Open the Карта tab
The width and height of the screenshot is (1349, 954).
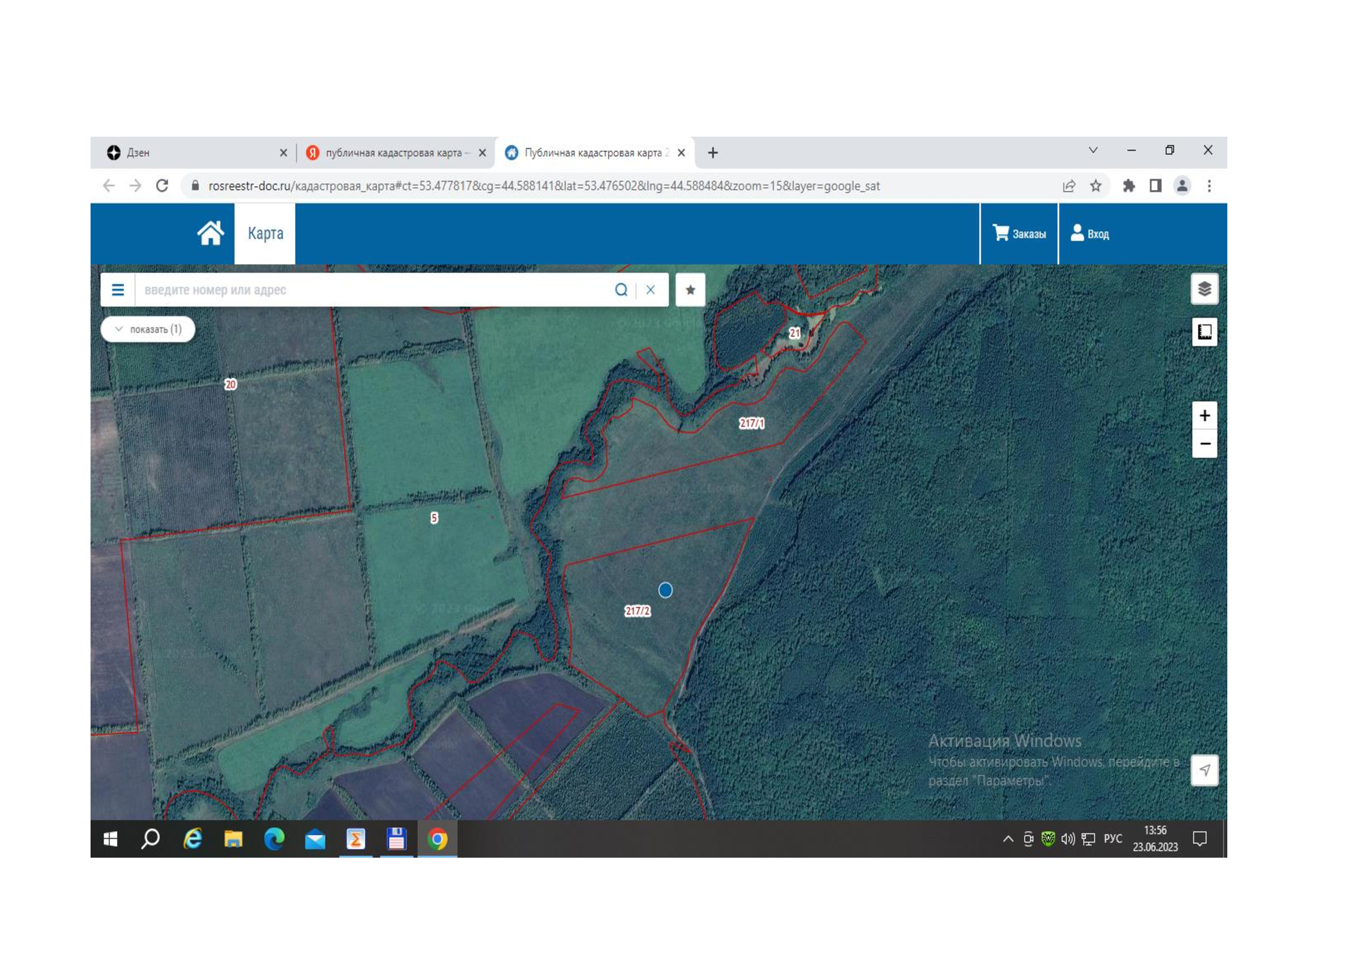(x=265, y=233)
